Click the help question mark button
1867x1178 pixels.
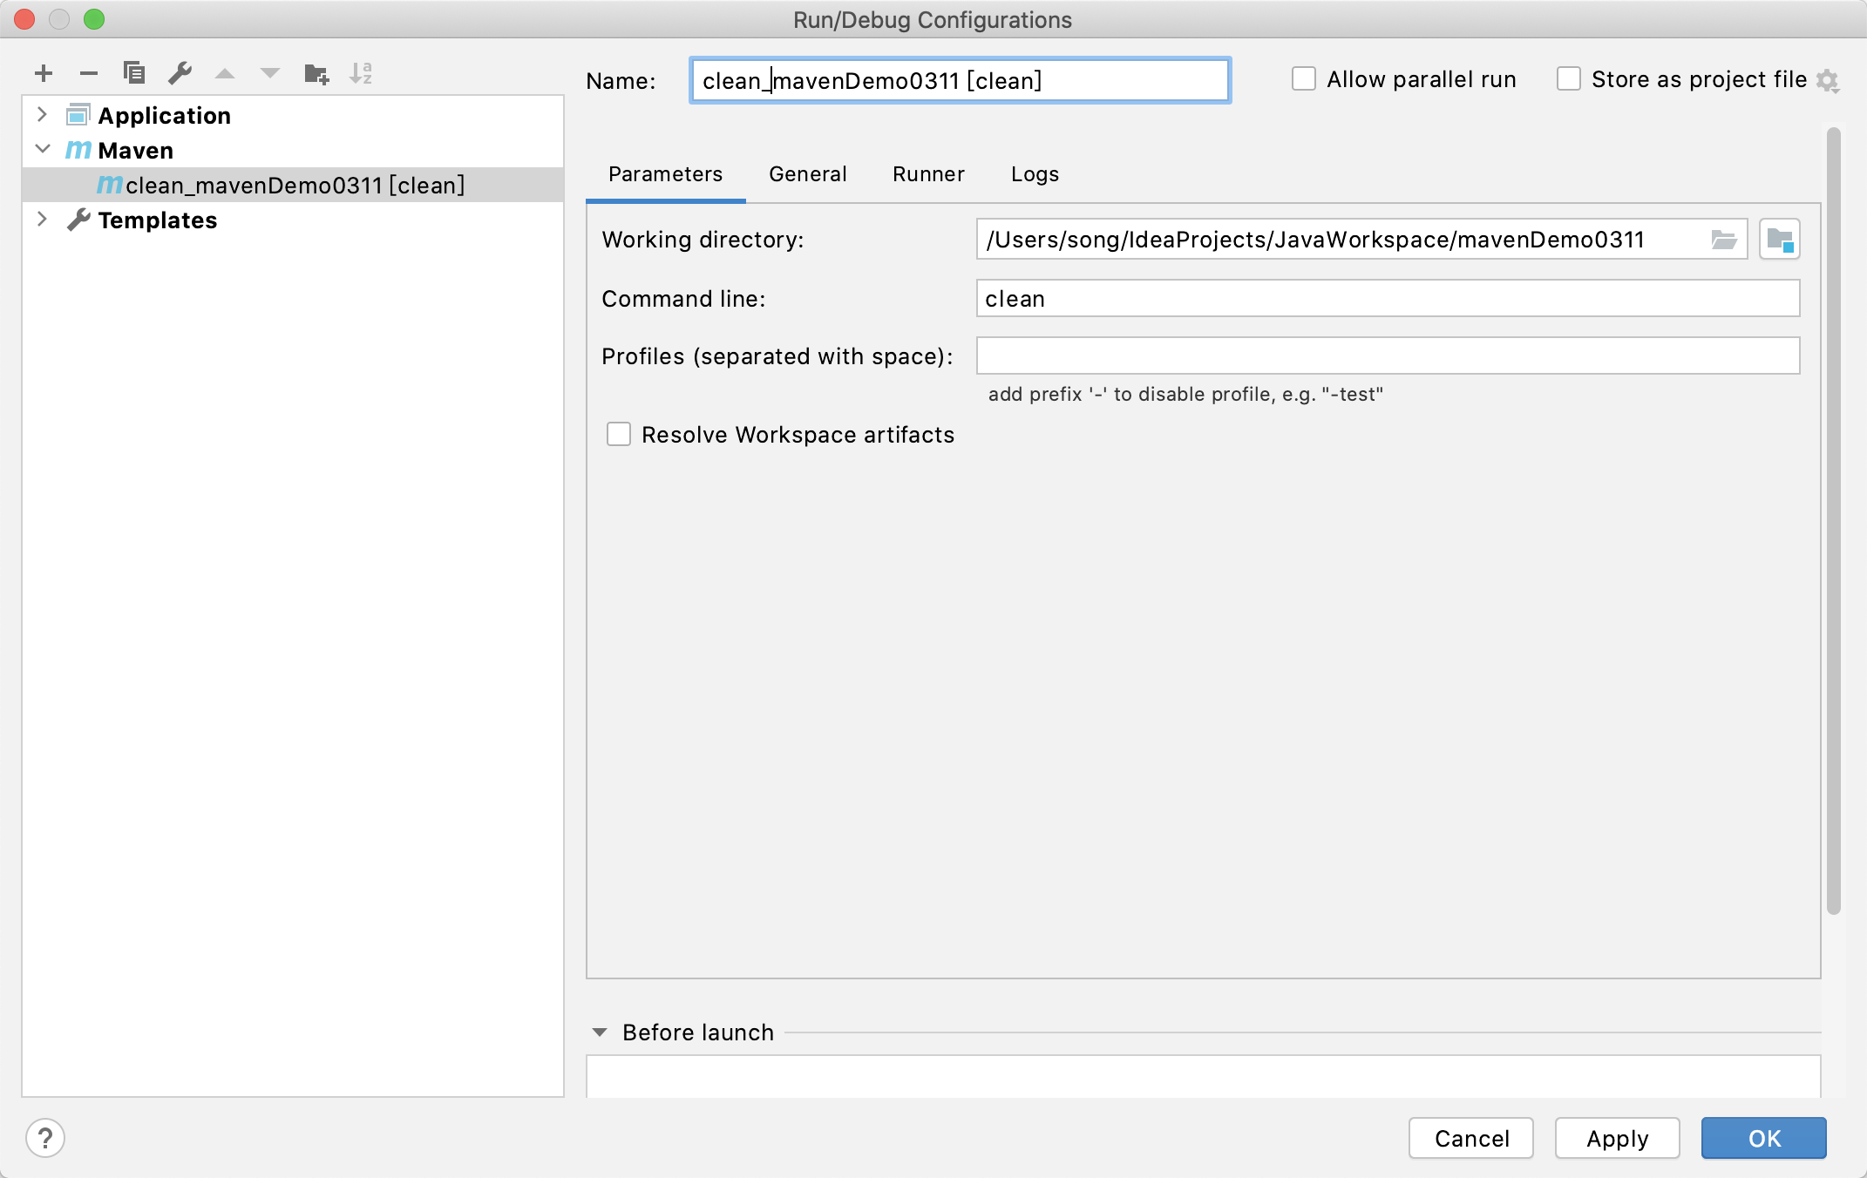tap(45, 1138)
